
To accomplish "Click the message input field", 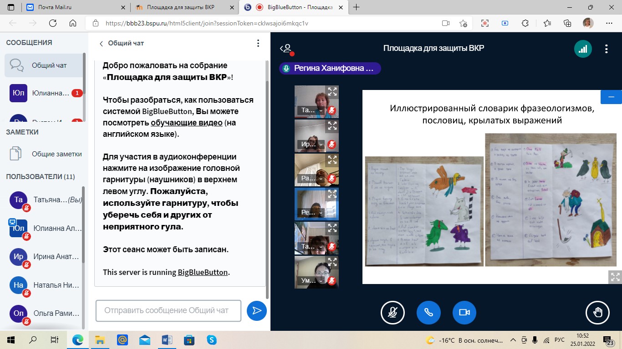I will pos(168,311).
